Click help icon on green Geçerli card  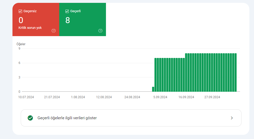[x=101, y=31]
